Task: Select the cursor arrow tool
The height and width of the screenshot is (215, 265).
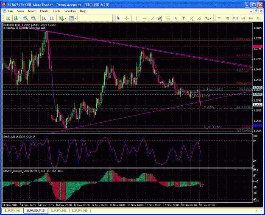Action: click(118, 18)
